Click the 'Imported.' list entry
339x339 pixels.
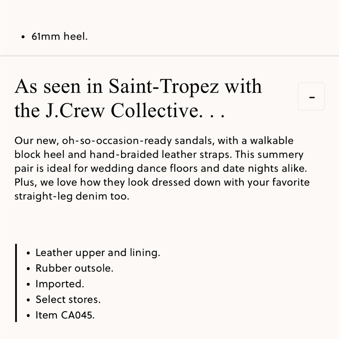pyautogui.click(x=60, y=284)
